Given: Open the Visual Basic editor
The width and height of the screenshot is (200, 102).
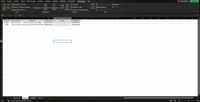Looking at the screenshot, I should click(x=4, y=7).
